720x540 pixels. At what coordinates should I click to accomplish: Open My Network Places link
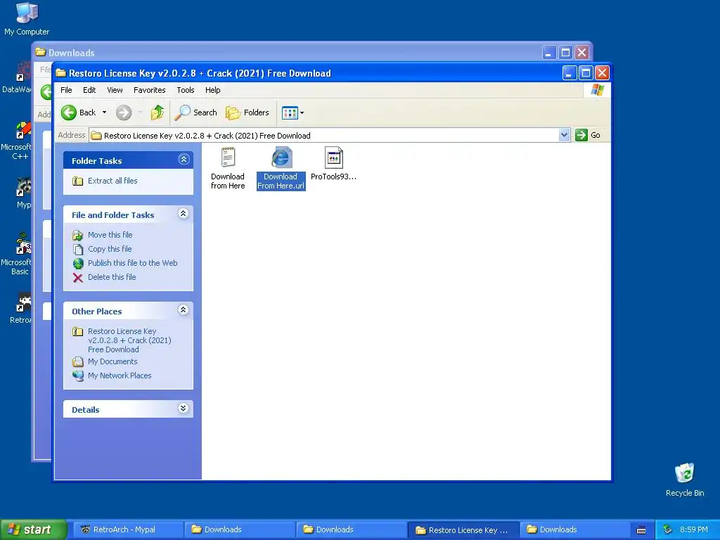pos(120,375)
